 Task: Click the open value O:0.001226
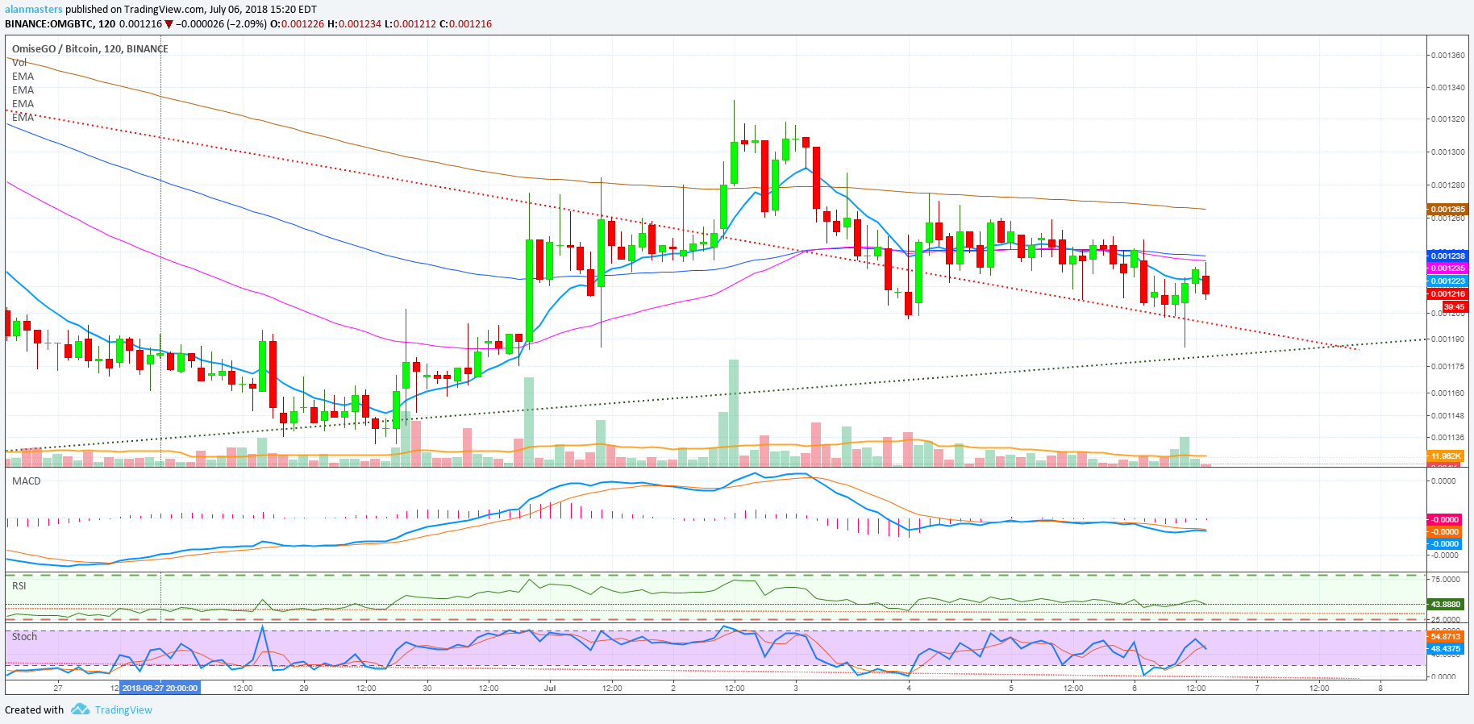pyautogui.click(x=297, y=24)
